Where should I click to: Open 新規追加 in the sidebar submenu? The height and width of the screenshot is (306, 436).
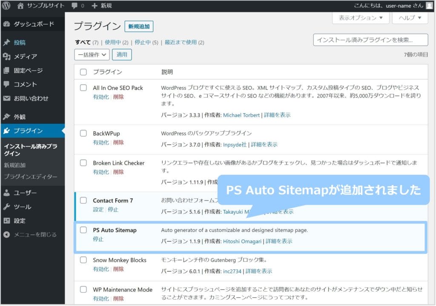point(15,166)
